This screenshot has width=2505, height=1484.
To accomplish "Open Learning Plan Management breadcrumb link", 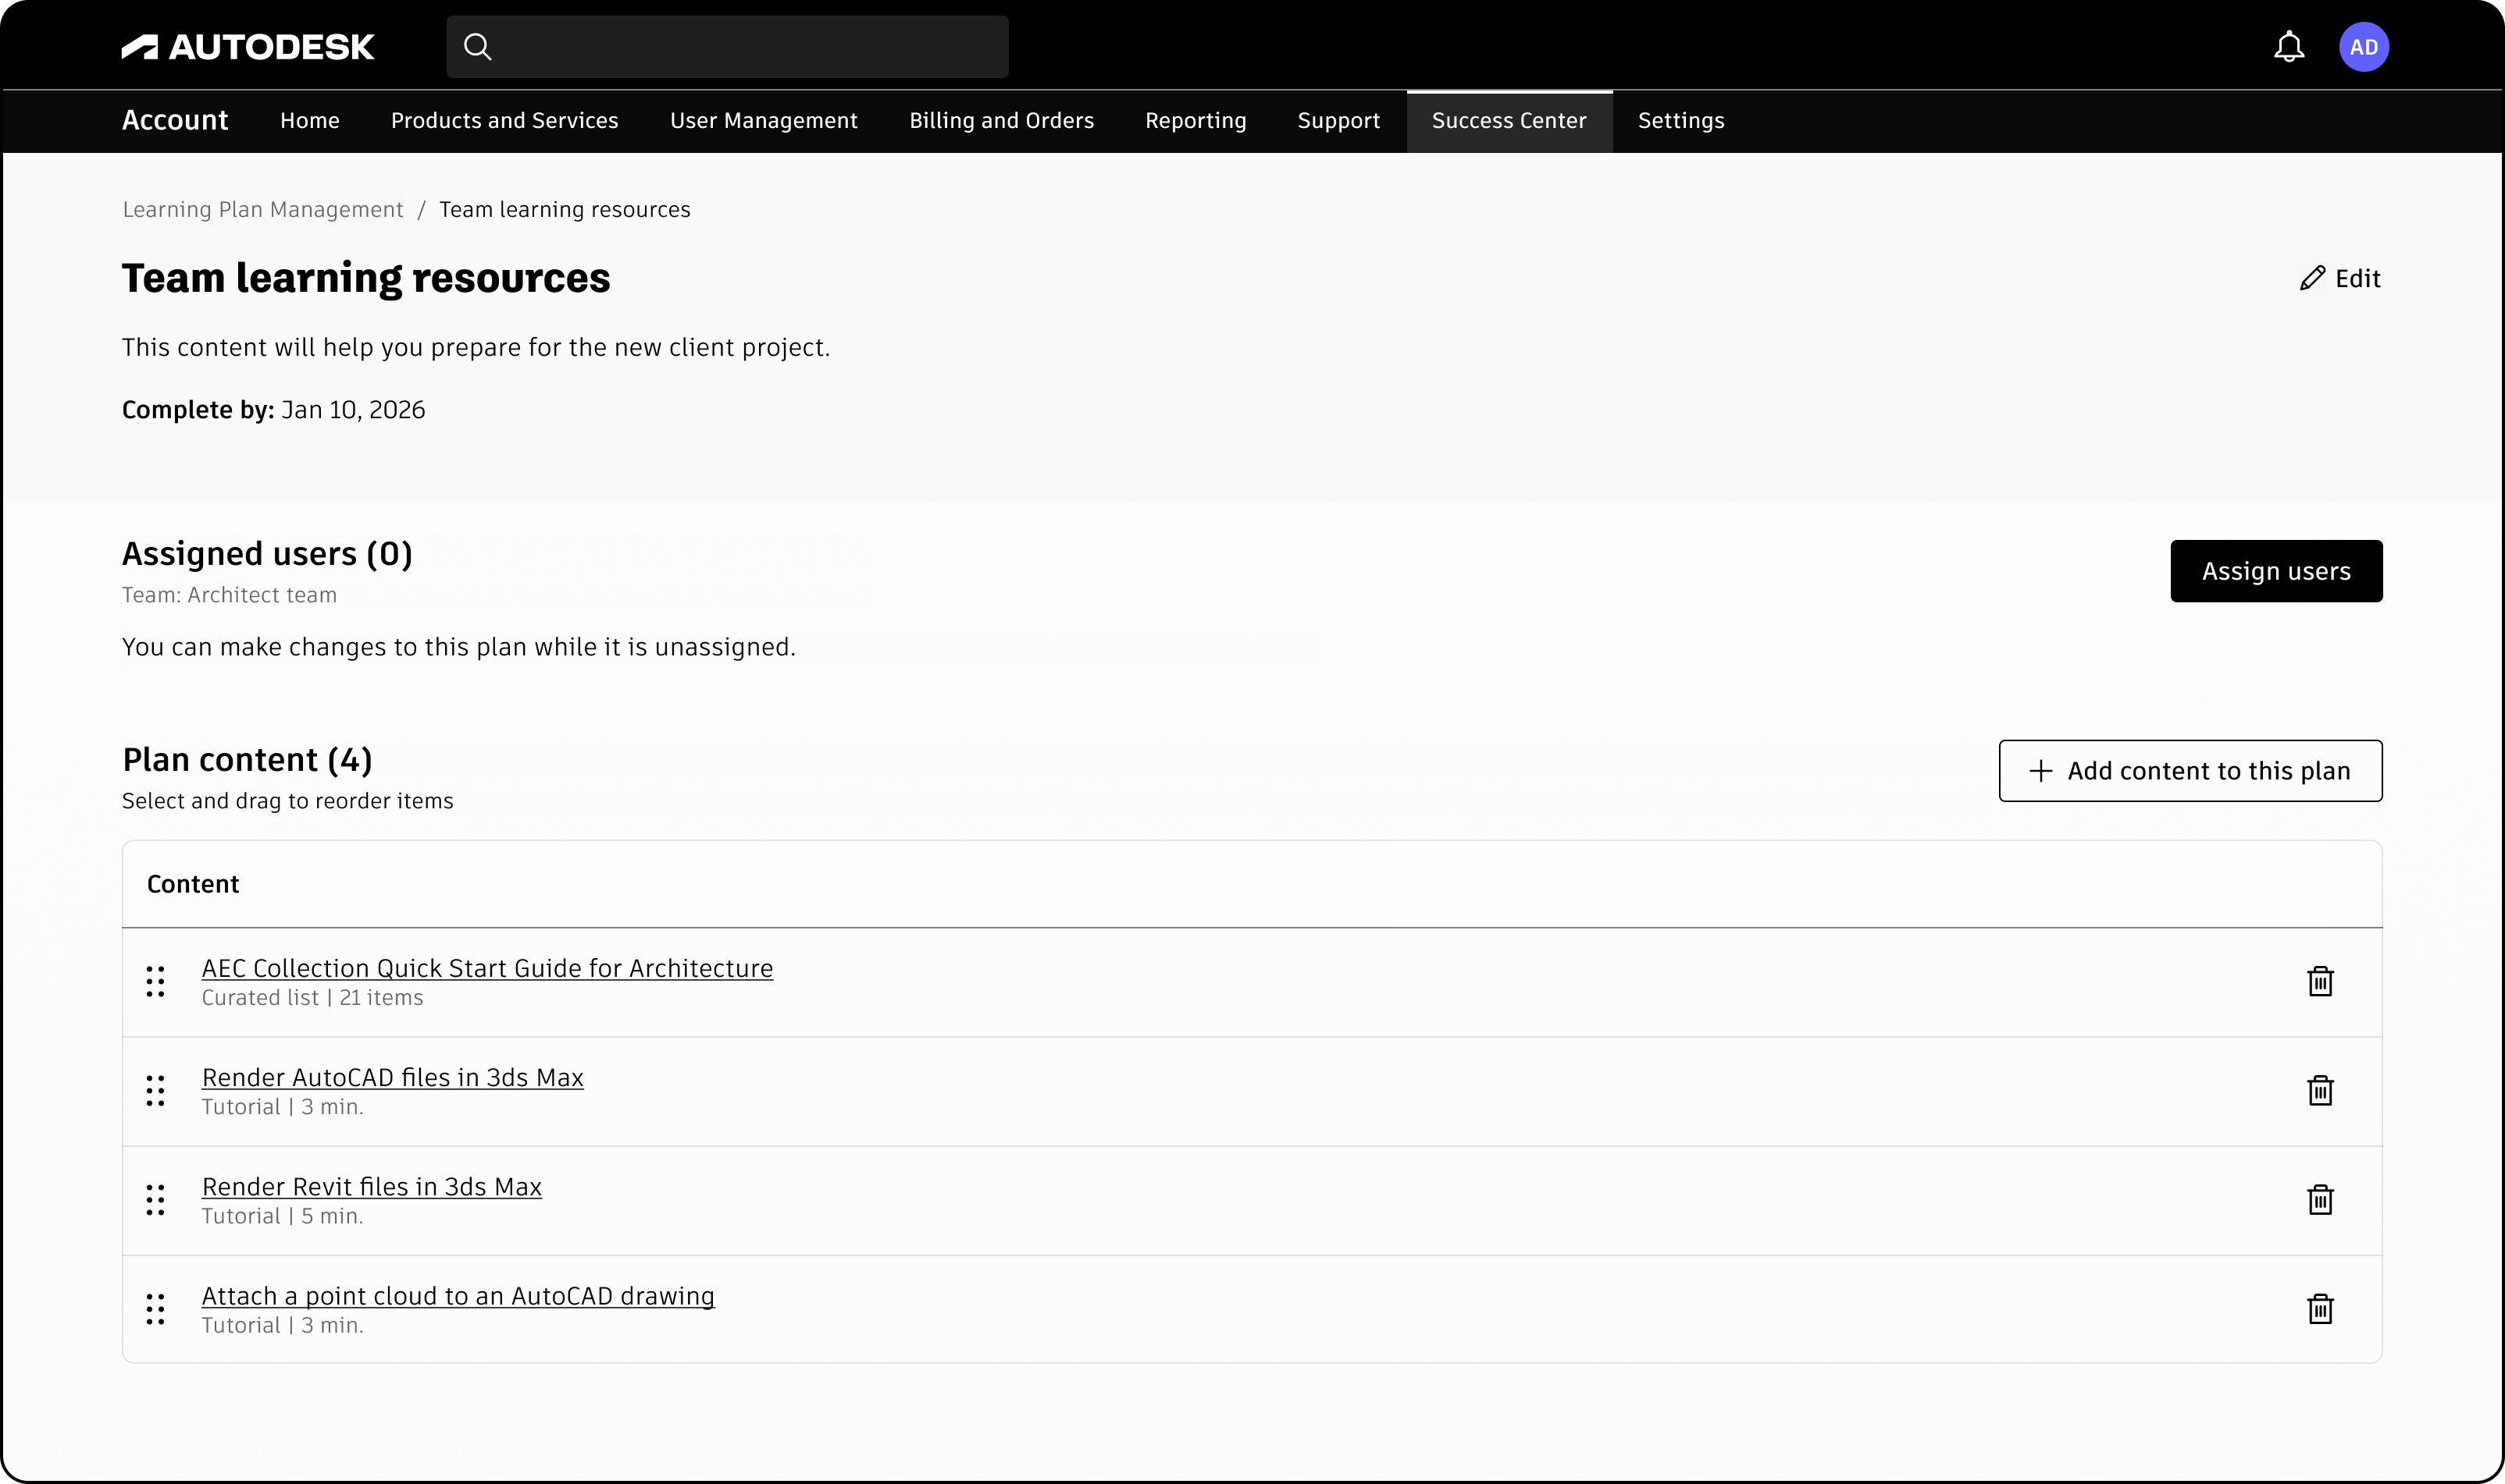I will [x=262, y=210].
